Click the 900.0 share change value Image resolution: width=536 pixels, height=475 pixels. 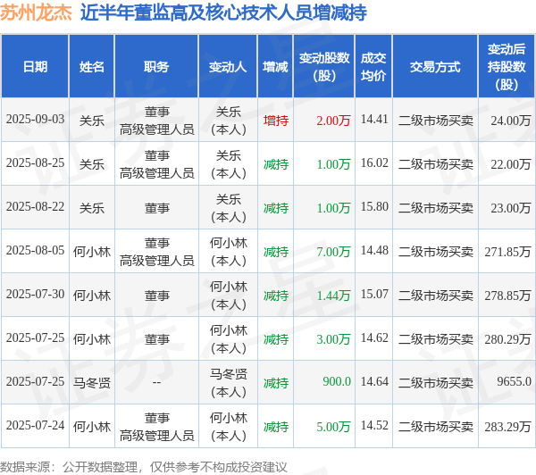337,381
